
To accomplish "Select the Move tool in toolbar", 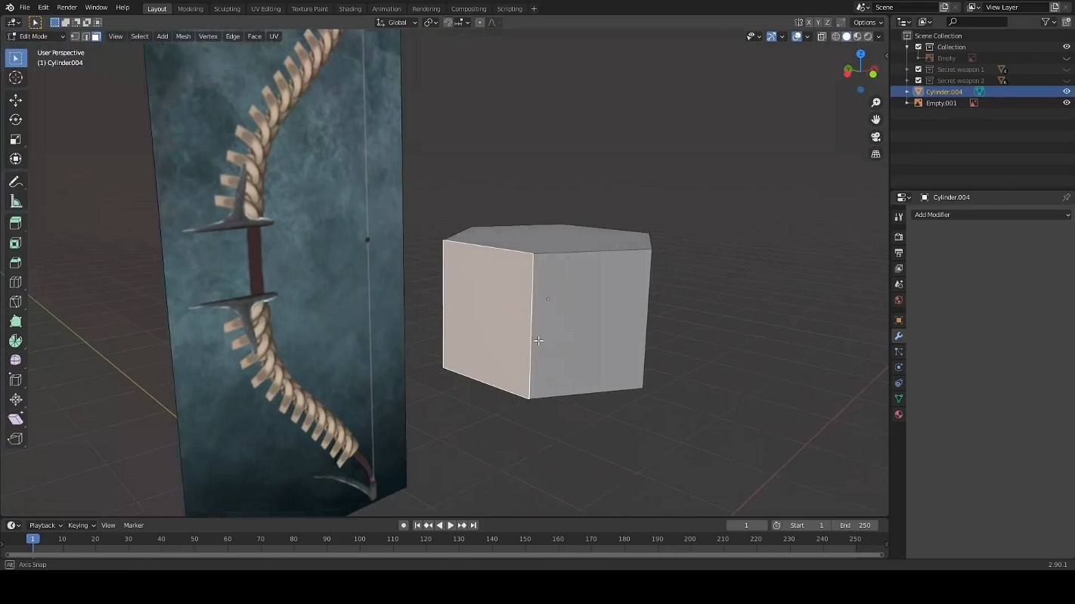I will click(15, 100).
